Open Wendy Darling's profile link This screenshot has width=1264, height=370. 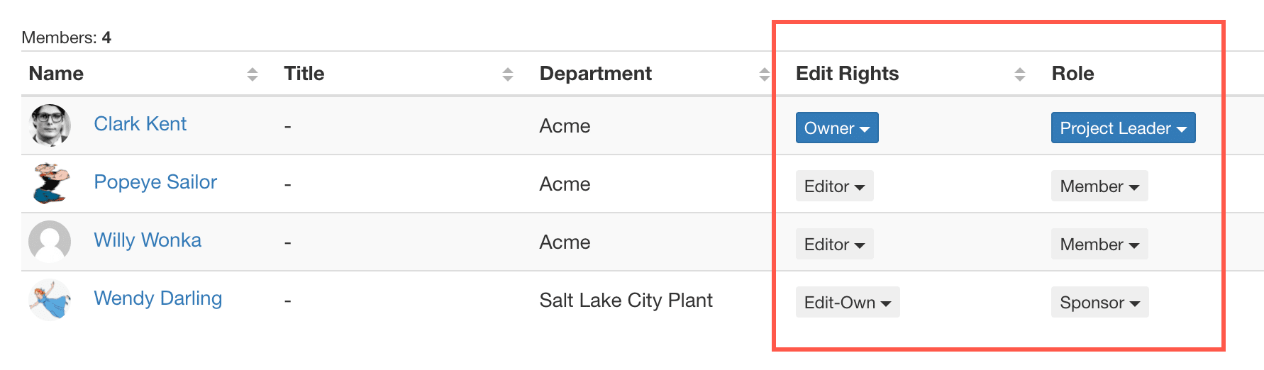pos(157,298)
